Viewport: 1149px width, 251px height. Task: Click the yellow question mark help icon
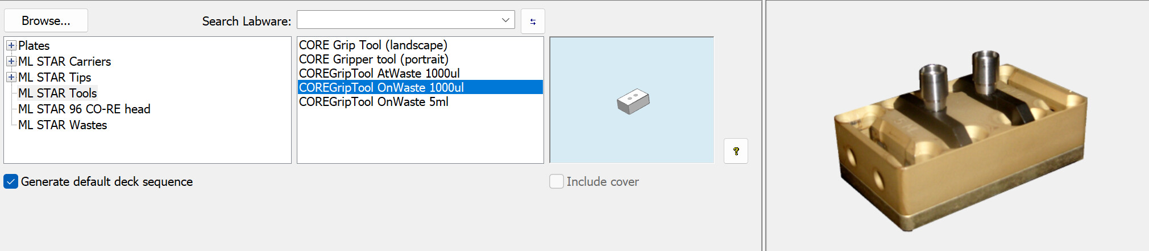click(x=736, y=151)
